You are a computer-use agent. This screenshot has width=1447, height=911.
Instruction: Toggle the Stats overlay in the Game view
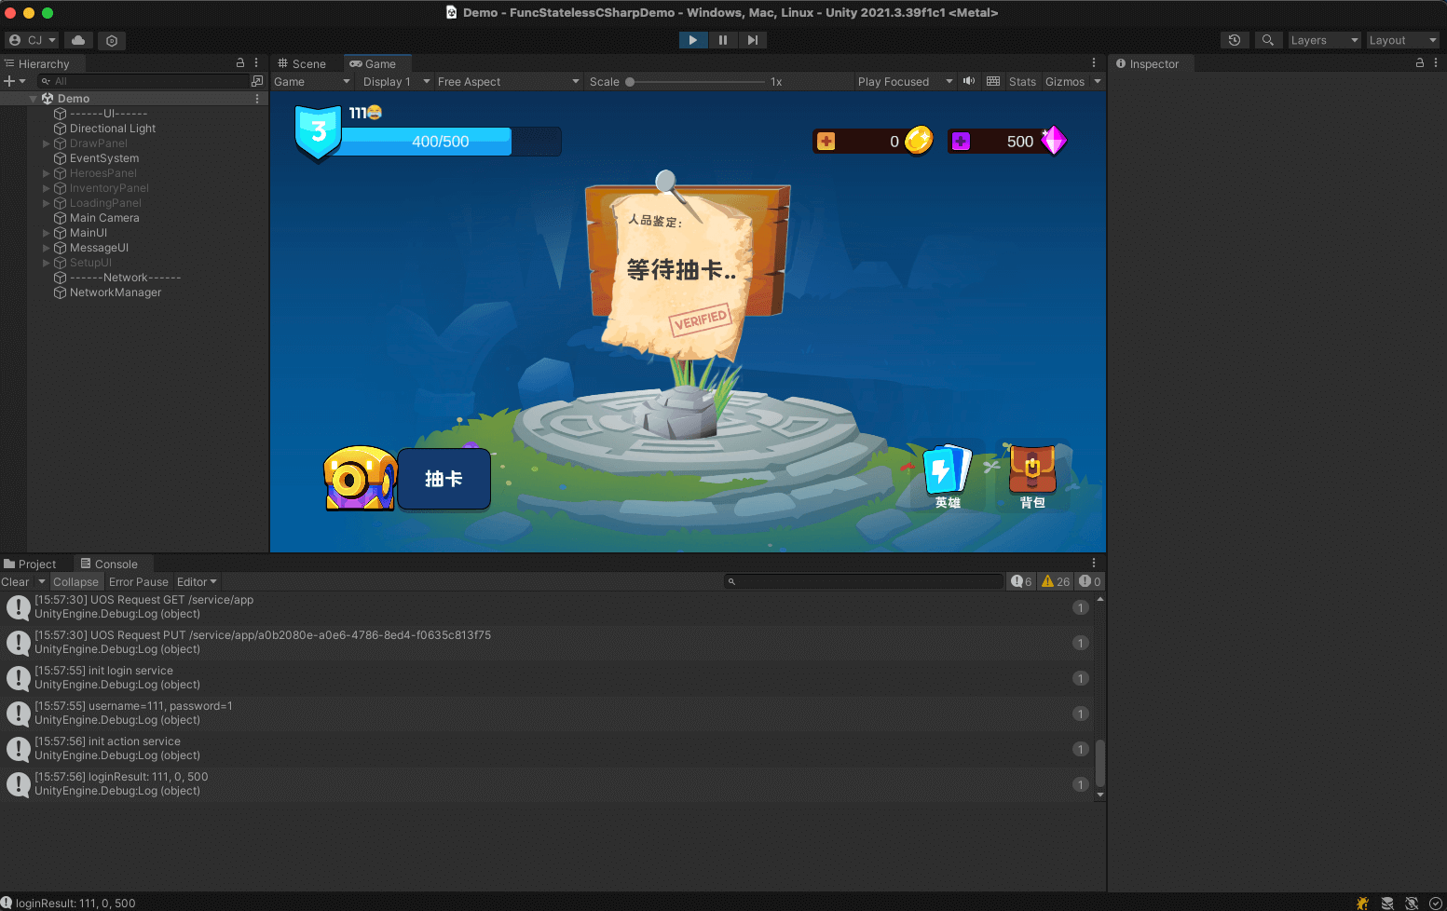(x=1022, y=82)
